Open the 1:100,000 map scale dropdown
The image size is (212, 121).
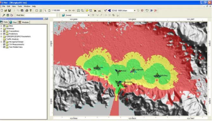66,10
